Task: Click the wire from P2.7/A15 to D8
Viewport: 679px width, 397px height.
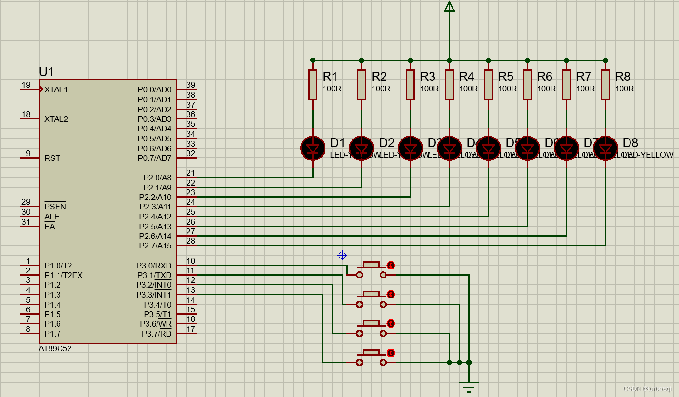Action: click(x=401, y=246)
